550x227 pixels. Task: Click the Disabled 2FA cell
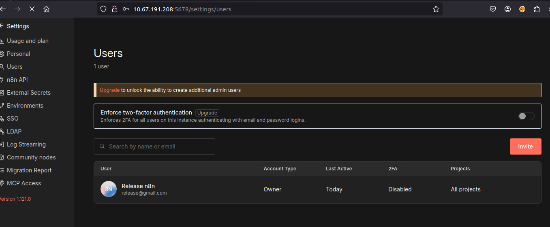(400, 189)
